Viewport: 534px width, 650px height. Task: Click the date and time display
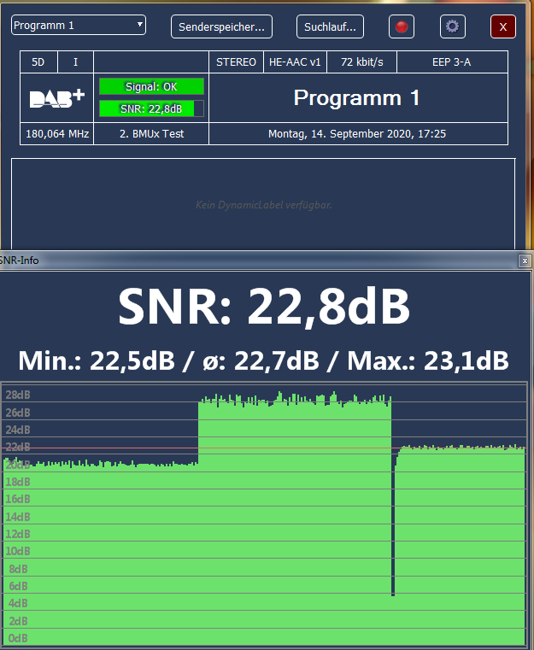click(357, 134)
